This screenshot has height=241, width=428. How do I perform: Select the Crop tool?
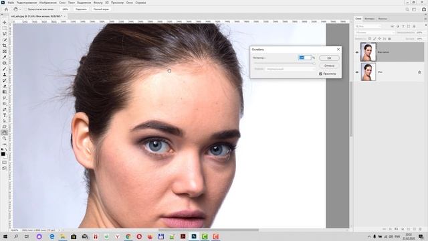coord(5,46)
